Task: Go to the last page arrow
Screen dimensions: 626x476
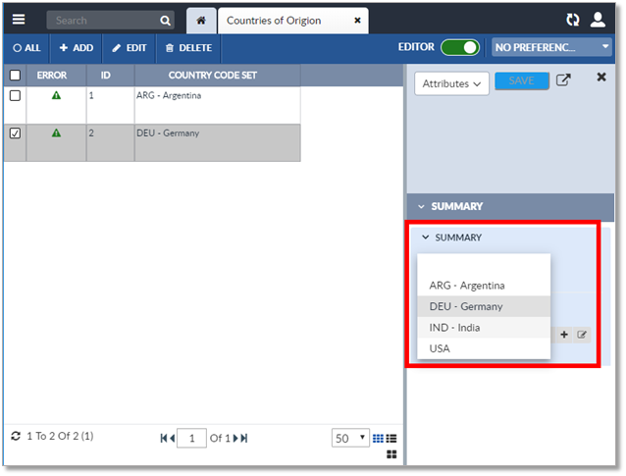Action: [242, 439]
